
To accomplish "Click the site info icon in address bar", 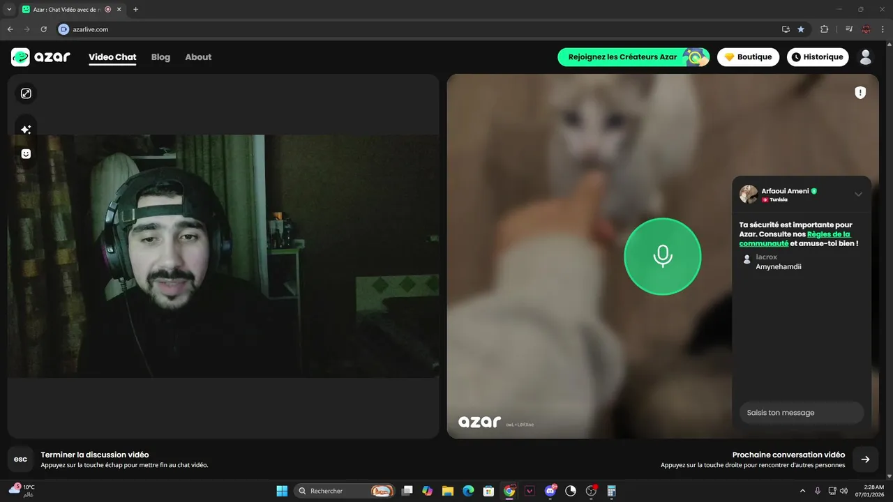I will (x=63, y=29).
